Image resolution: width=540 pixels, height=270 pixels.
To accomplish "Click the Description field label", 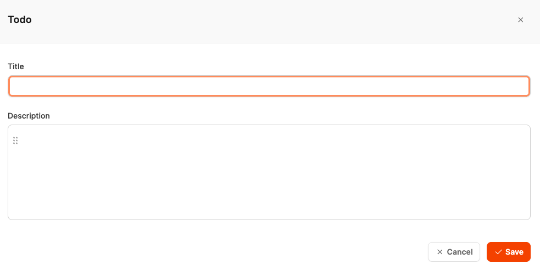I will tap(29, 116).
